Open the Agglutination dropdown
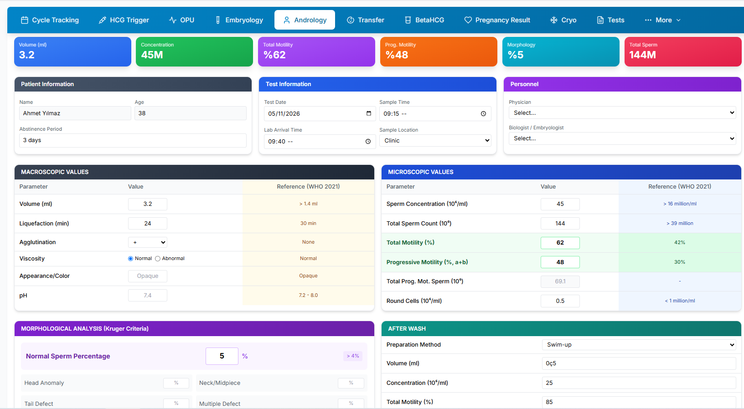This screenshot has height=409, width=744. [x=148, y=242]
